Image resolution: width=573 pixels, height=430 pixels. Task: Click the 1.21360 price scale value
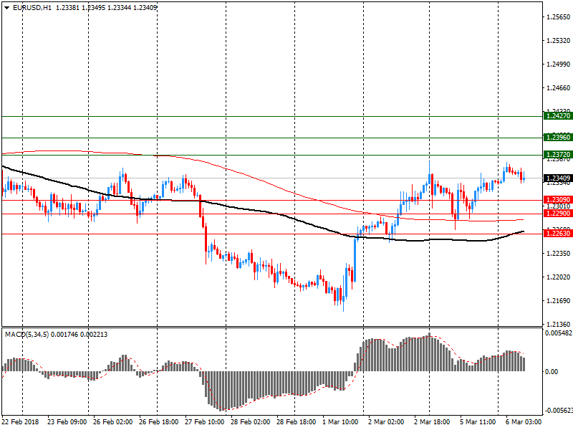pos(559,325)
